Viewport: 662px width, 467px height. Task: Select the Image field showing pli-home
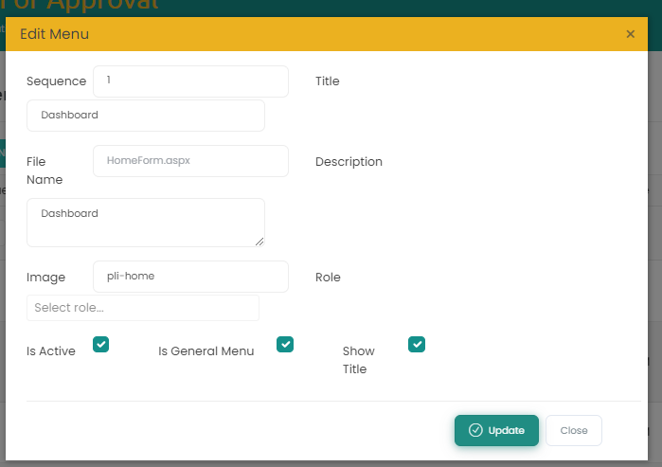click(x=190, y=277)
